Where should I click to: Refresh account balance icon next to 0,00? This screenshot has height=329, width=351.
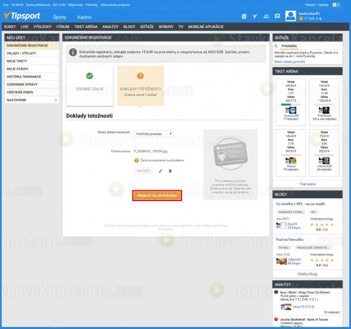(x=306, y=18)
